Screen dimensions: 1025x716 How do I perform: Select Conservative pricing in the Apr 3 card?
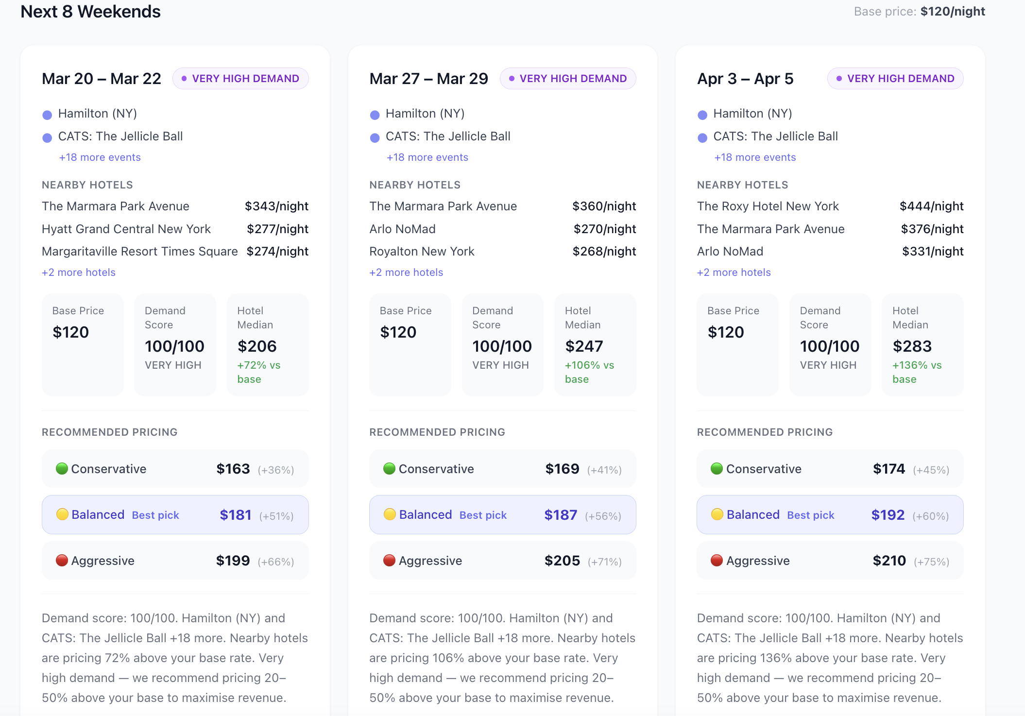(x=830, y=468)
